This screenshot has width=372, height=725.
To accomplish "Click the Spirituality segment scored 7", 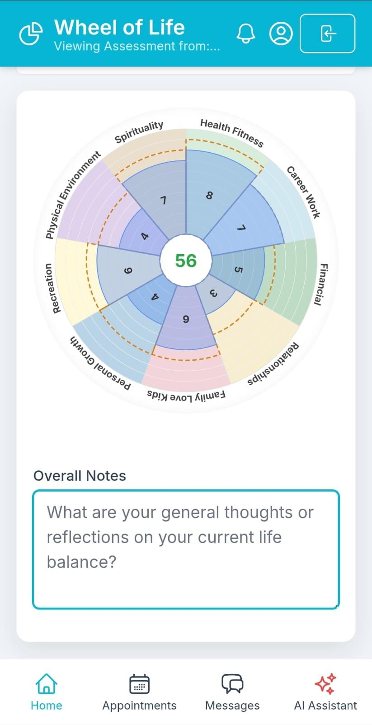I will (163, 200).
